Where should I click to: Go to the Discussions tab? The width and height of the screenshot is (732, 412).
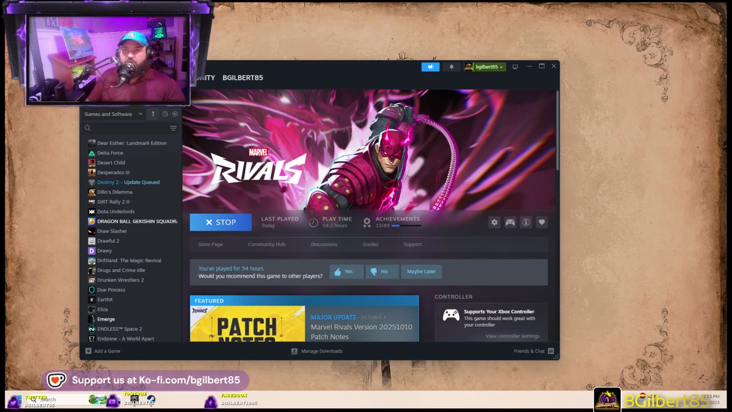324,244
